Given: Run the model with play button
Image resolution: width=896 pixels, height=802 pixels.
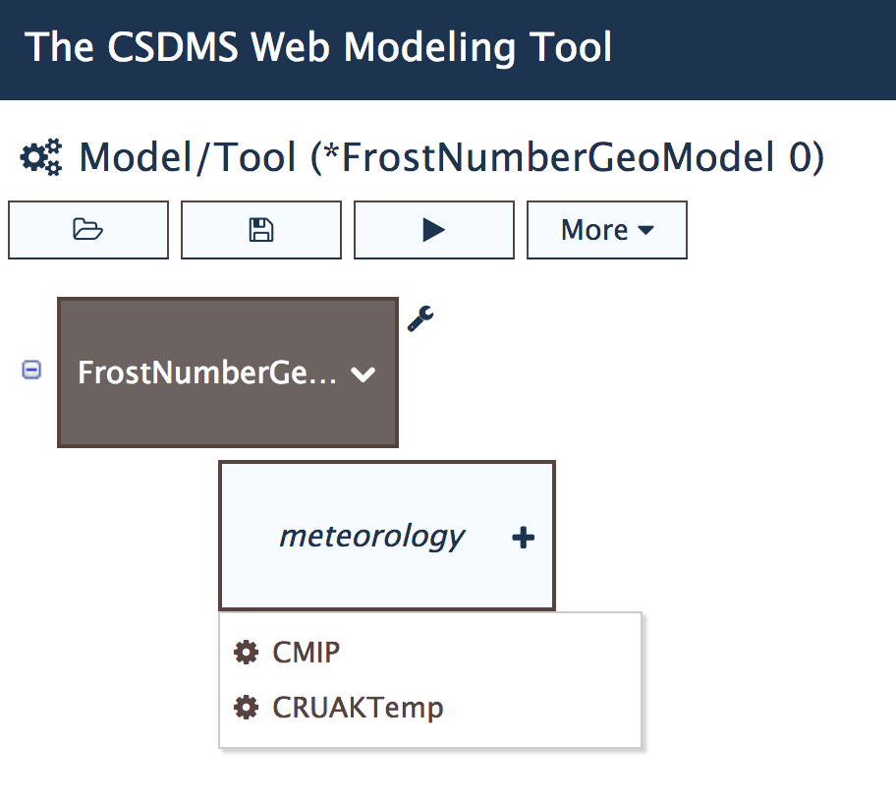Looking at the screenshot, I should click(433, 230).
